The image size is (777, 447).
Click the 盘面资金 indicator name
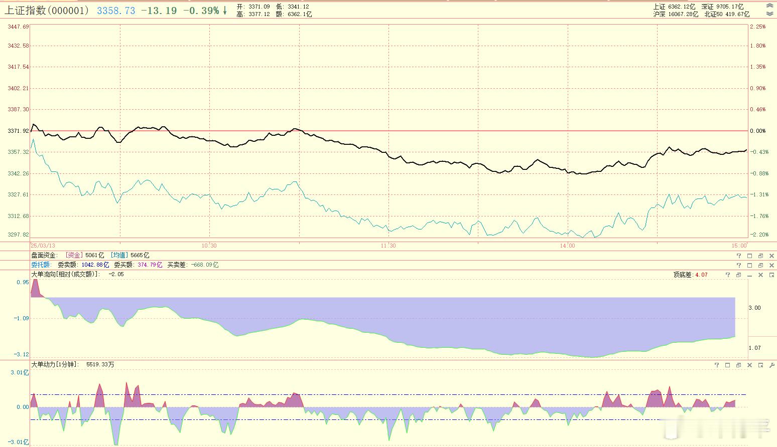[x=44, y=256]
